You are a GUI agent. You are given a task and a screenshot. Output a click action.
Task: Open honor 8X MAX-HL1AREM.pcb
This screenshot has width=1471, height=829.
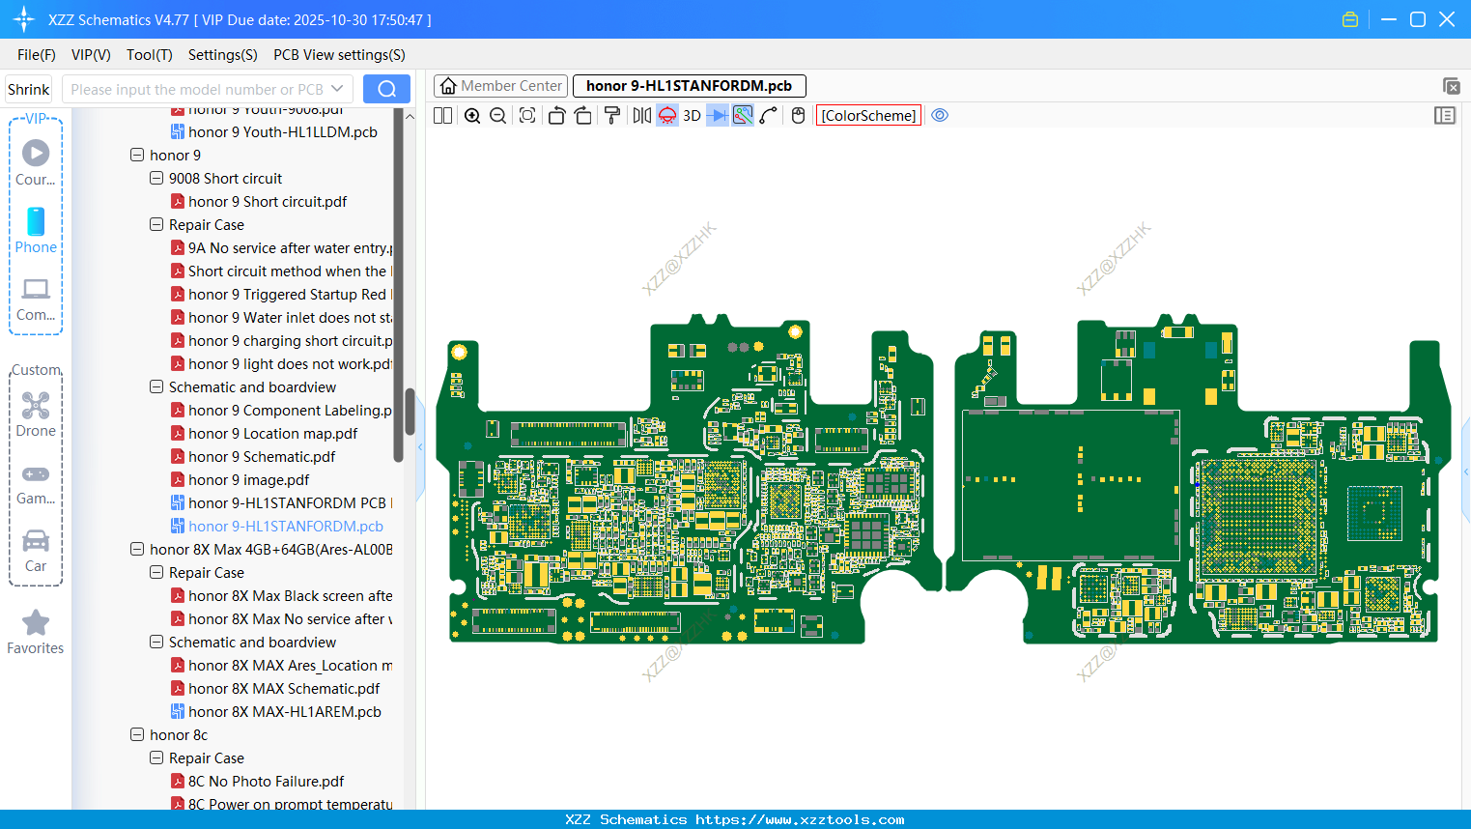[x=285, y=711]
